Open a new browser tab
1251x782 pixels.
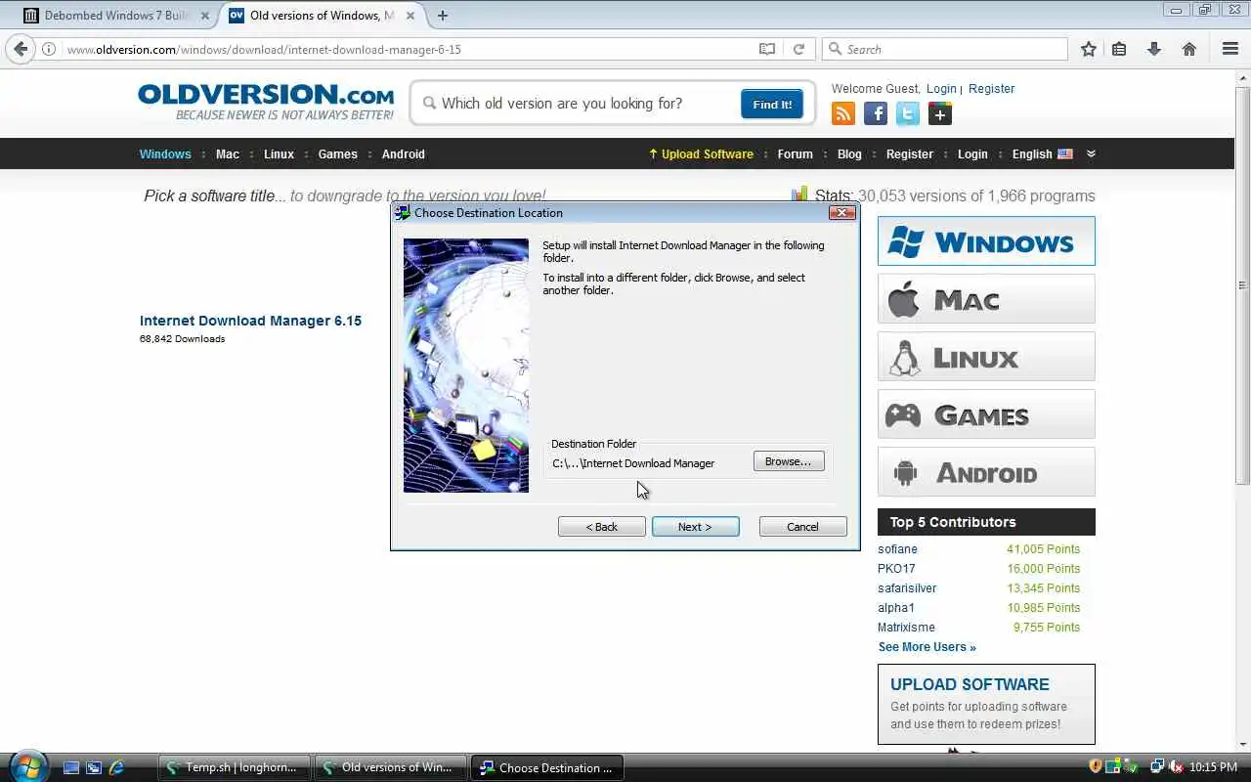click(443, 16)
